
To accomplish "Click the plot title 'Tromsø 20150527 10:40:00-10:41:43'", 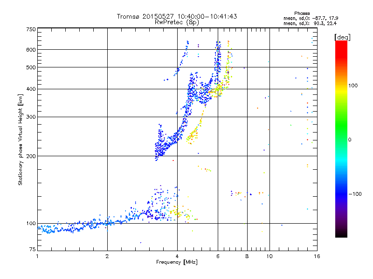I will coord(177,16).
